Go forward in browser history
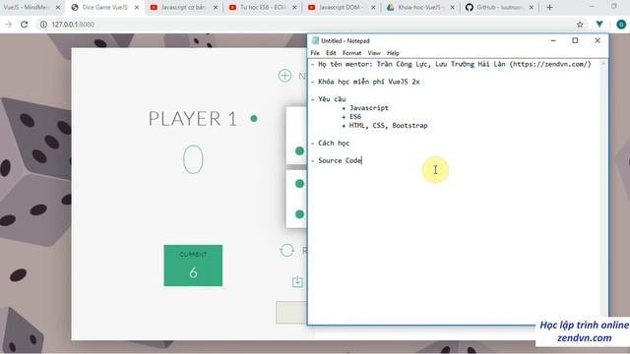Viewport: 630px width, 354px height. click(9, 25)
